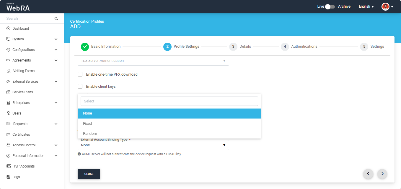Click the Logs icon in sidebar
Image resolution: width=401 pixels, height=189 pixels.
[8, 177]
